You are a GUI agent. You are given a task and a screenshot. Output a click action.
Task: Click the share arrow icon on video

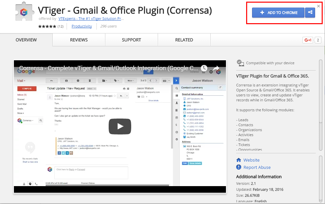(216, 68)
